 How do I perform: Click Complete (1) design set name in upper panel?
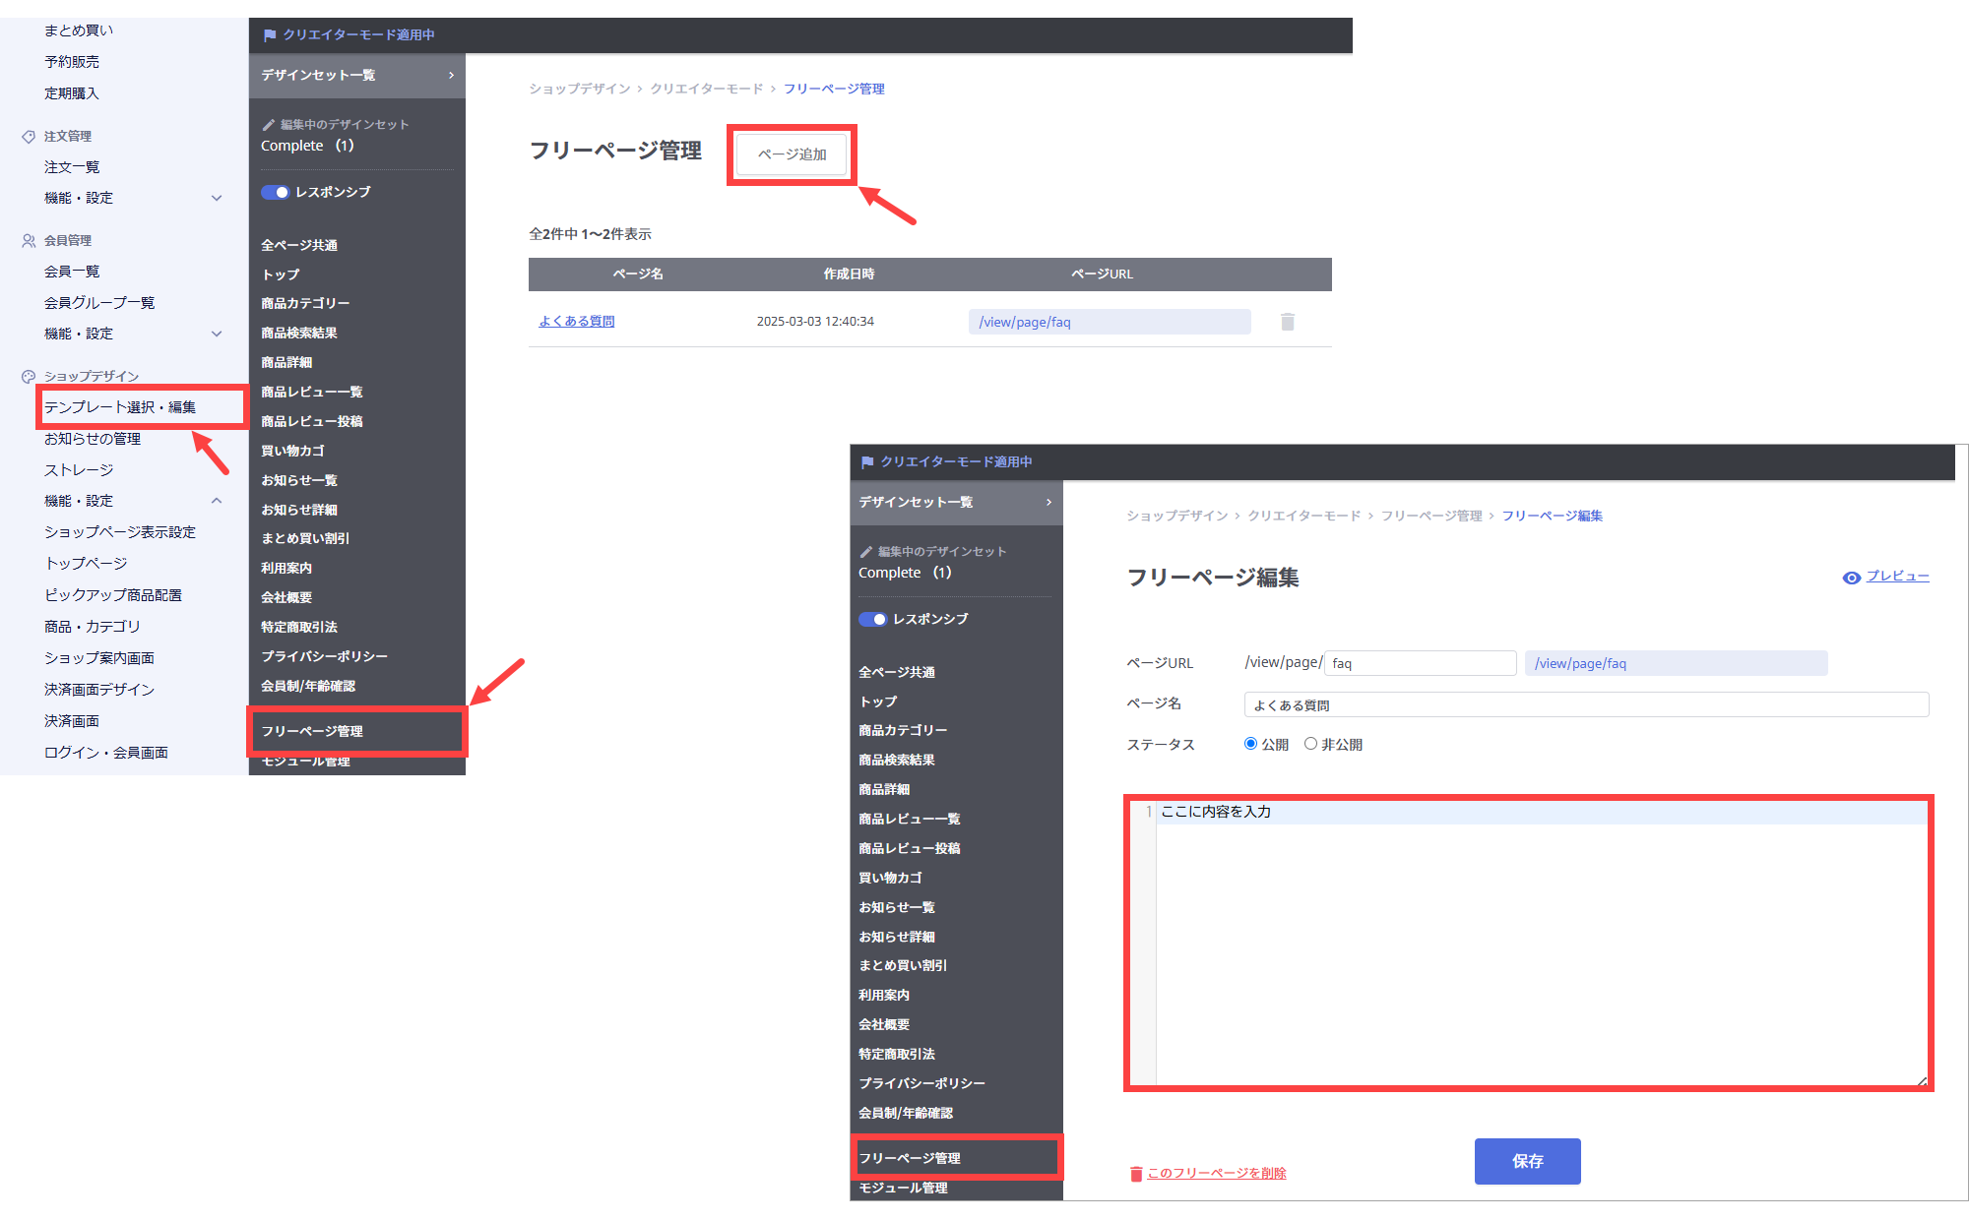pyautogui.click(x=307, y=146)
